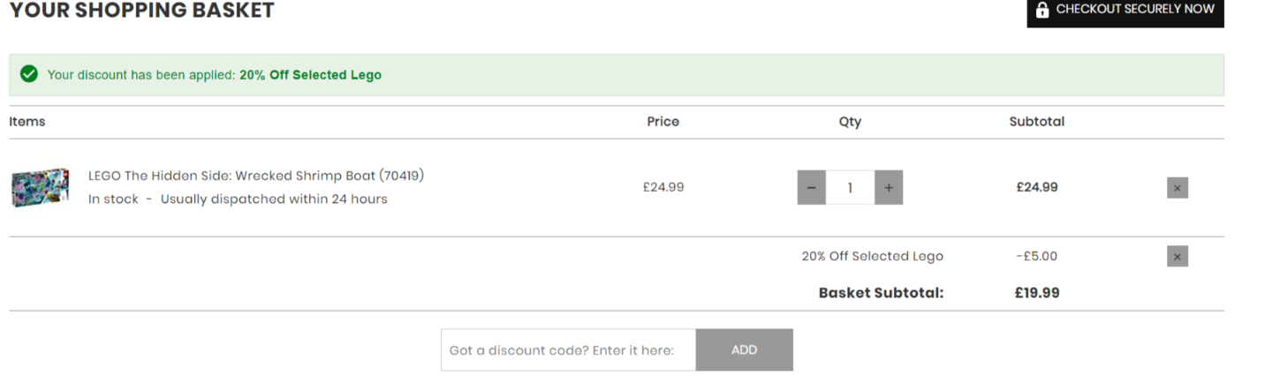Decrease quantity with the minus button
Screen dimensions: 1272x384
811,187
